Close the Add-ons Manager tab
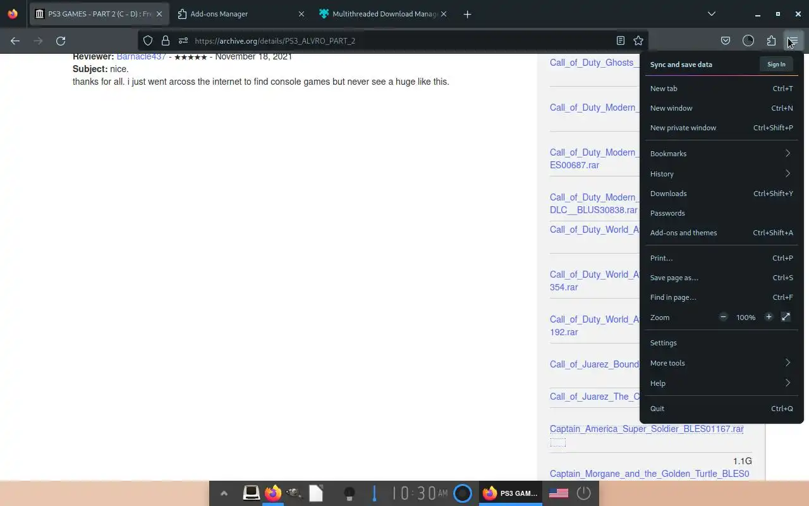The height and width of the screenshot is (506, 809). (301, 14)
